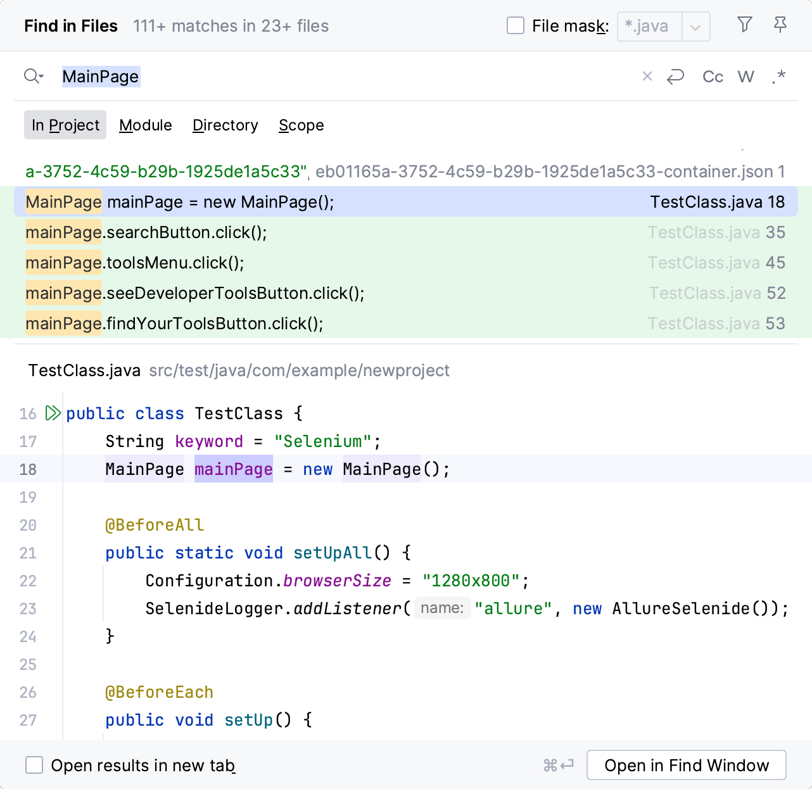
Task: Expand the File mask dropdown arrow
Action: [x=695, y=27]
